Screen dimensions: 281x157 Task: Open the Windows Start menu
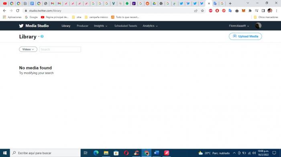click(5, 153)
